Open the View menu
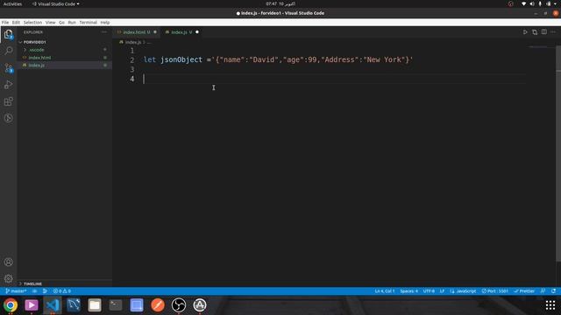The width and height of the screenshot is (561, 315). 51,23
